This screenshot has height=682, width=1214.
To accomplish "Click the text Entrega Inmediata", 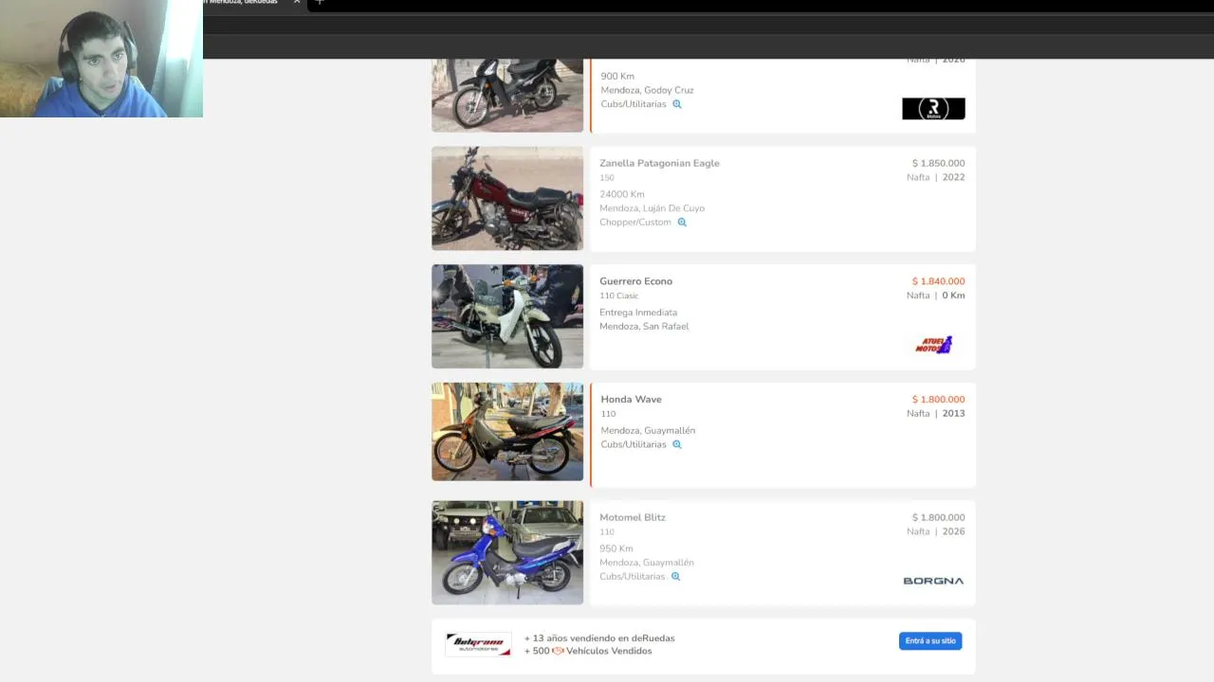I will (x=638, y=313).
